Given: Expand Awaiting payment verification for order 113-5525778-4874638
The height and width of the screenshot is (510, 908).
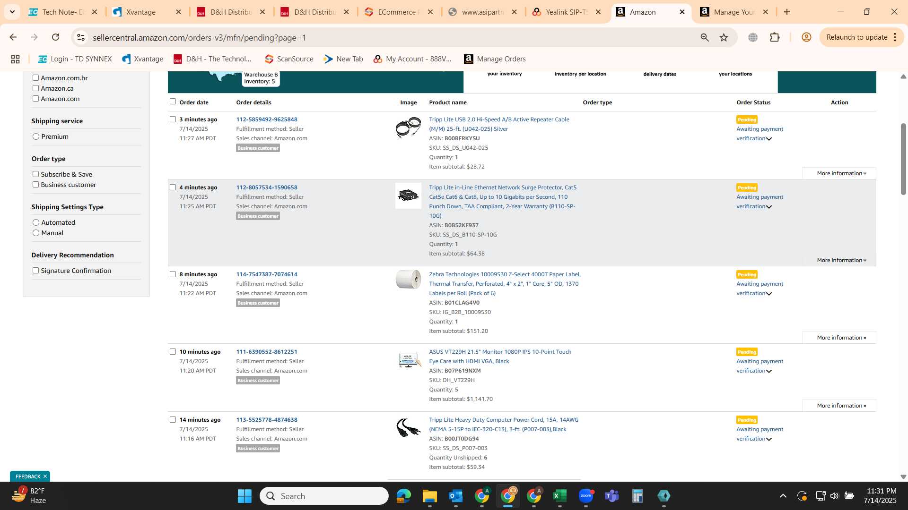Looking at the screenshot, I should [760, 434].
